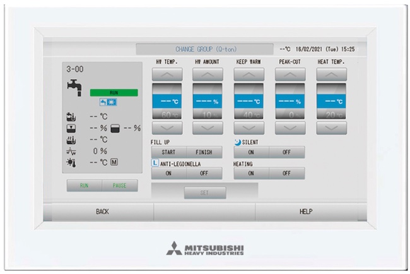Select the PEAK-CUT value wheel
The width and height of the screenshot is (410, 274).
coord(290,101)
